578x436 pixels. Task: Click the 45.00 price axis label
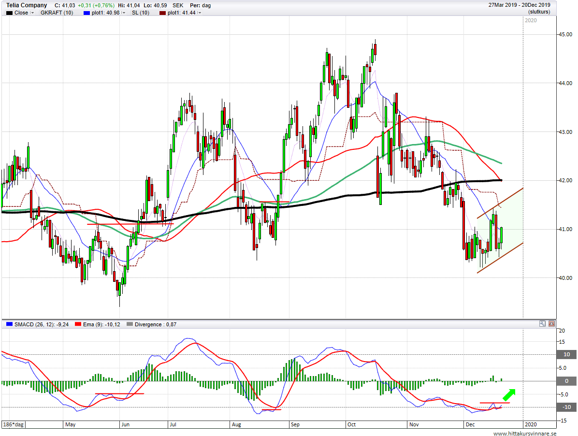(x=565, y=34)
